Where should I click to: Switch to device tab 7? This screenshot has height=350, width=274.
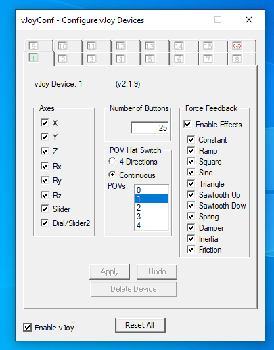pyautogui.click(x=213, y=59)
